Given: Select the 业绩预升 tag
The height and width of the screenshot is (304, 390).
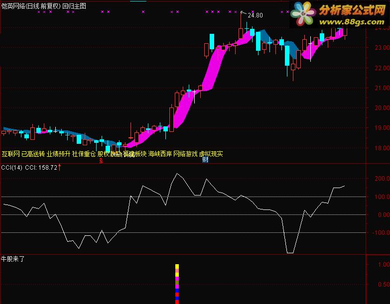Looking at the screenshot, I should pos(58,154).
